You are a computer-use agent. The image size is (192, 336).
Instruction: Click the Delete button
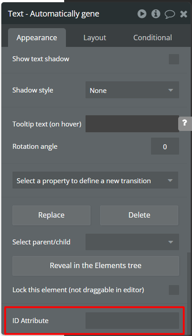[x=139, y=215]
